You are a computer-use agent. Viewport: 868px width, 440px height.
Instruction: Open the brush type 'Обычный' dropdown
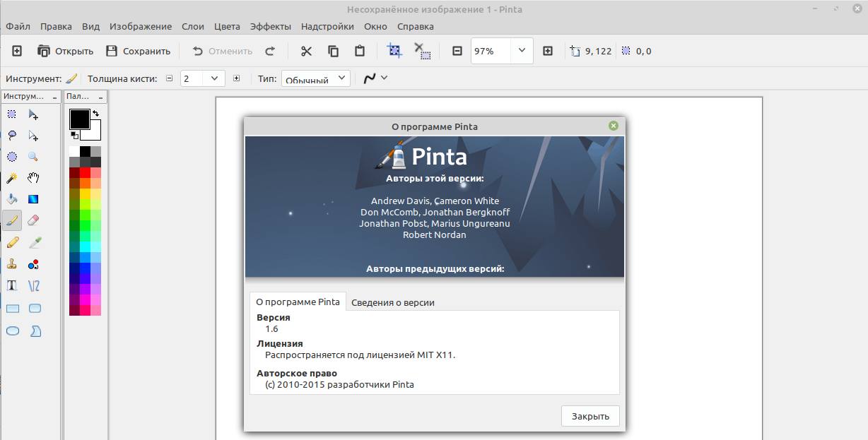(x=315, y=79)
